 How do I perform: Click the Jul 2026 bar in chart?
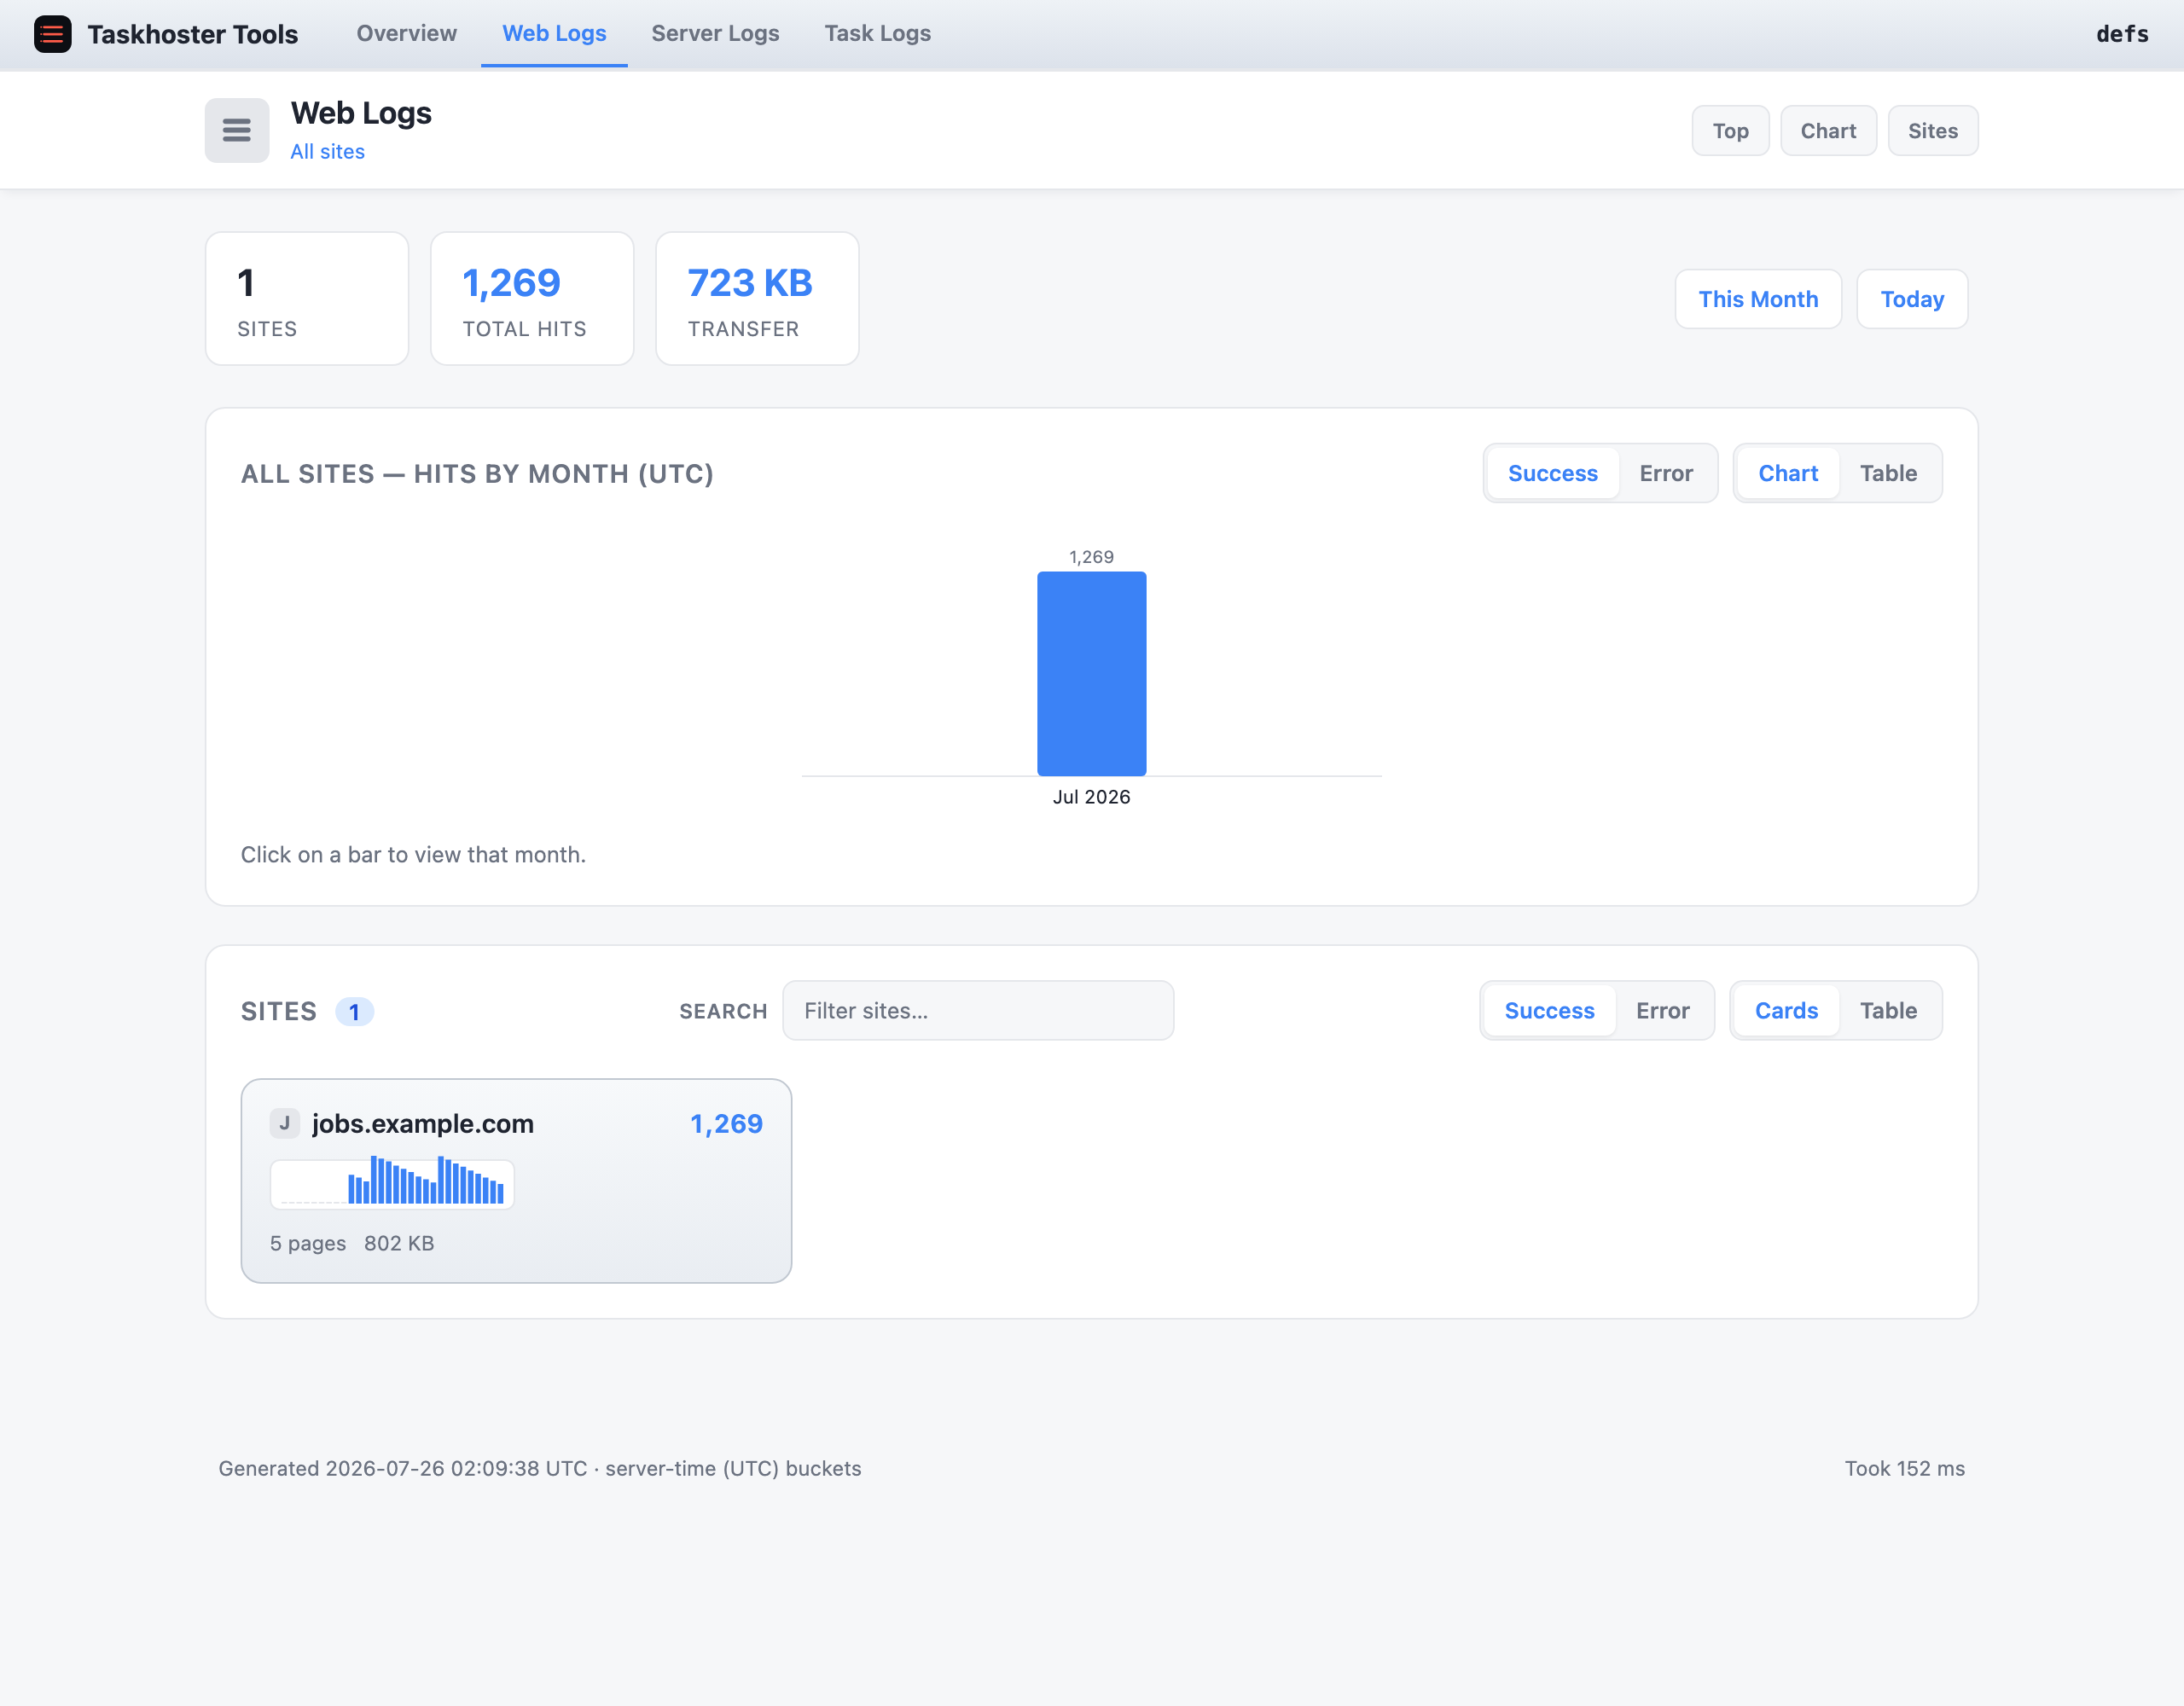(x=1091, y=674)
